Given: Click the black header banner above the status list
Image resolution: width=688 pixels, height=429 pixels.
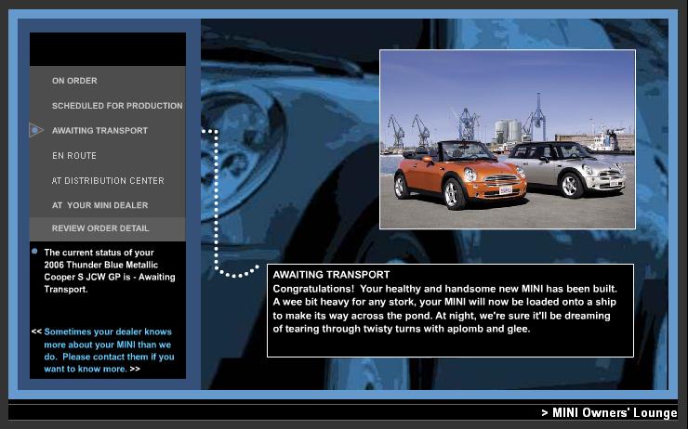Looking at the screenshot, I should click(x=108, y=49).
